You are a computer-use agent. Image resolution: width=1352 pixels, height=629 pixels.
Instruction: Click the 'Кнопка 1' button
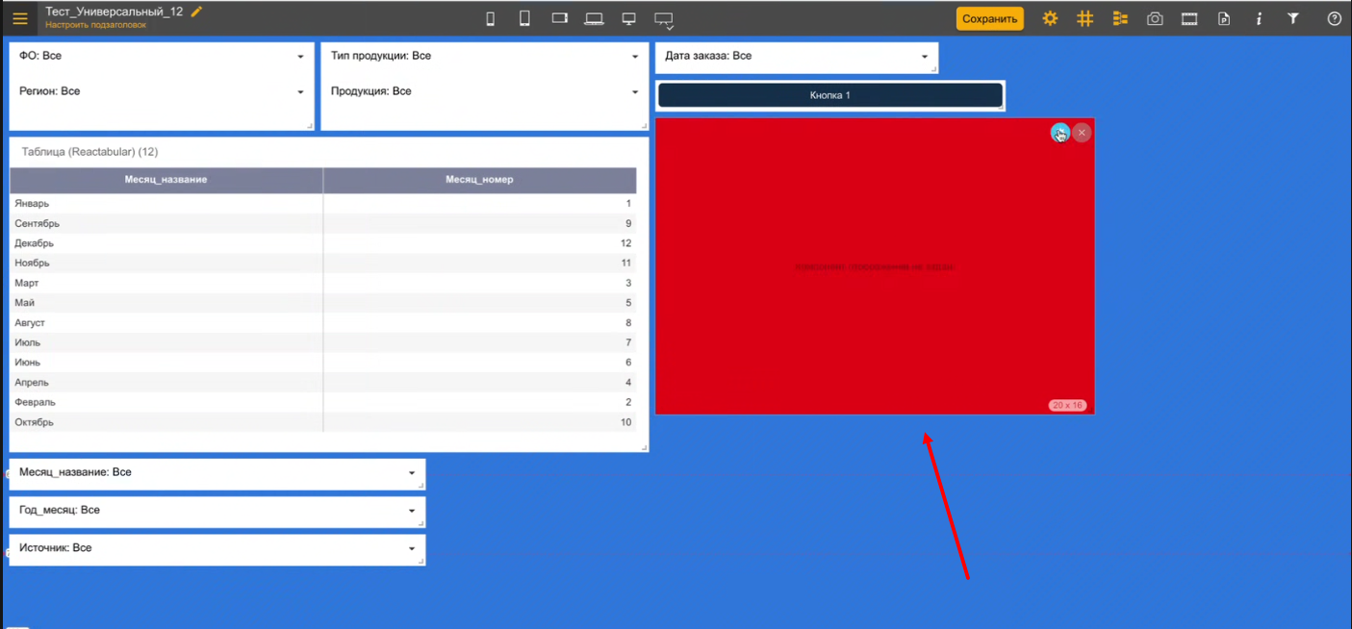(829, 95)
